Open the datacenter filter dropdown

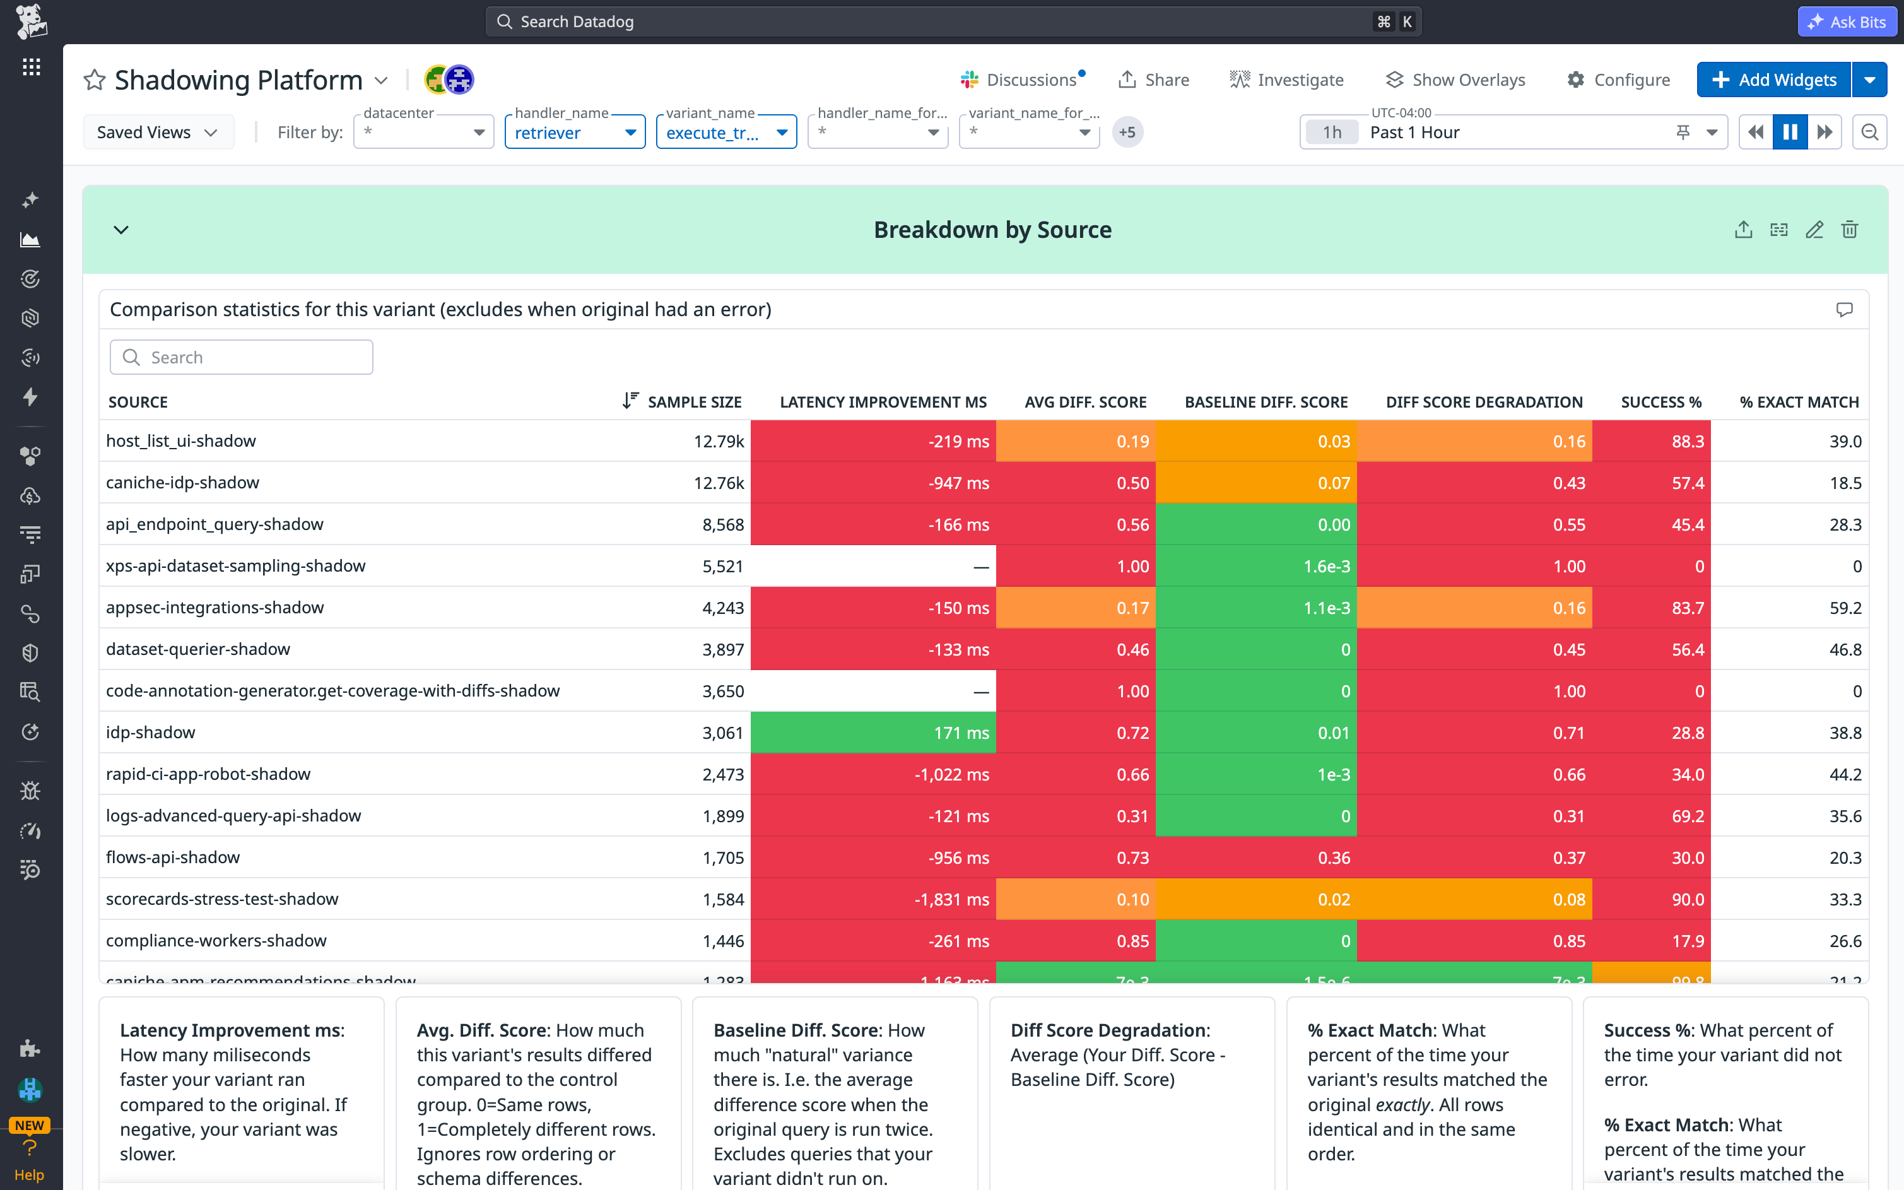(x=424, y=133)
